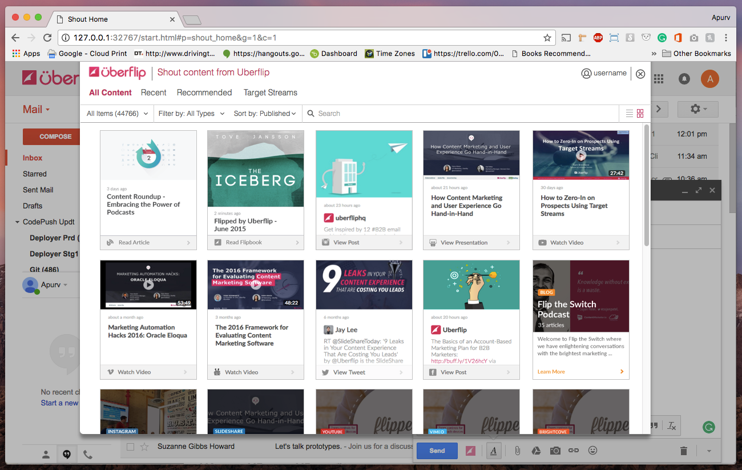Open Gmail notifications bell
The height and width of the screenshot is (470, 742).
tap(684, 79)
